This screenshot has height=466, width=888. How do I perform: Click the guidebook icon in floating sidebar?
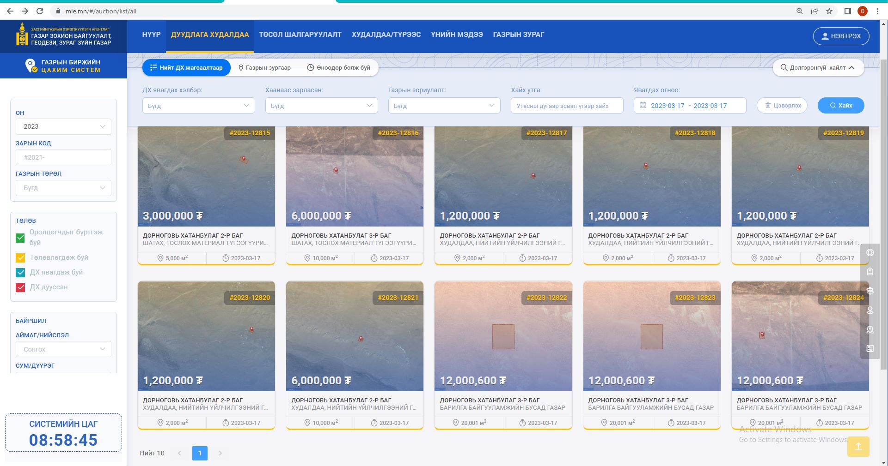coord(870,272)
